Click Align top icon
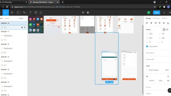 pos(160,23)
